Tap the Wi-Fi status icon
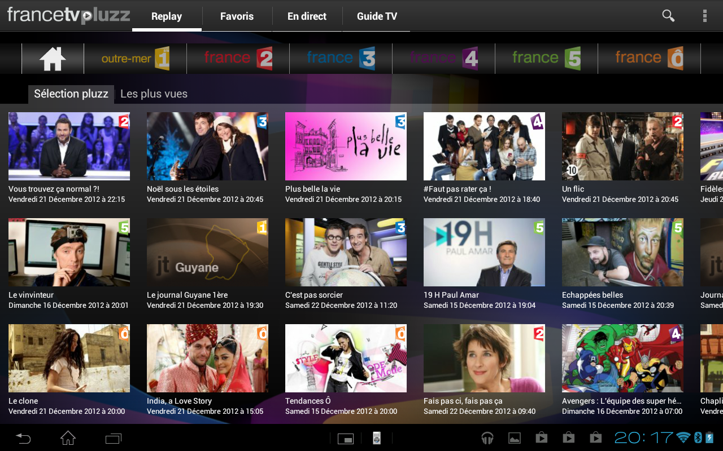Image resolution: width=723 pixels, height=451 pixels. point(683,437)
